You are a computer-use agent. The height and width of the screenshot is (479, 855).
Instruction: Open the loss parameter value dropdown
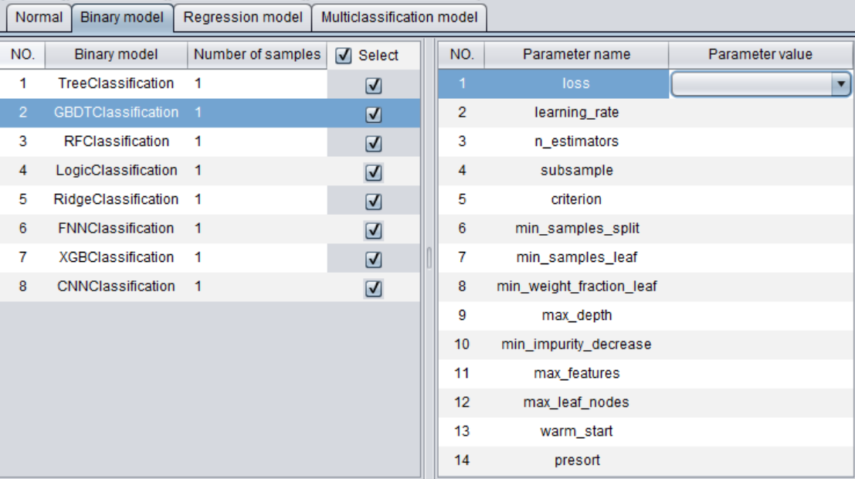tap(841, 84)
